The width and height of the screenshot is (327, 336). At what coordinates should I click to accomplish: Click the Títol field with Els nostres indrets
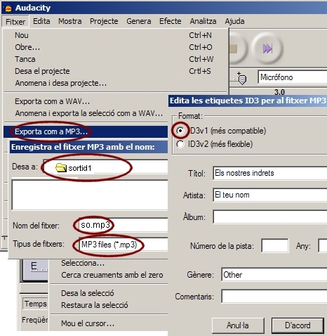point(270,173)
